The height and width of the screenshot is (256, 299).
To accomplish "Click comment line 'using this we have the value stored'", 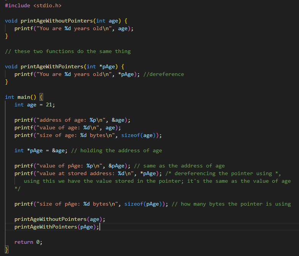I will (157, 181).
